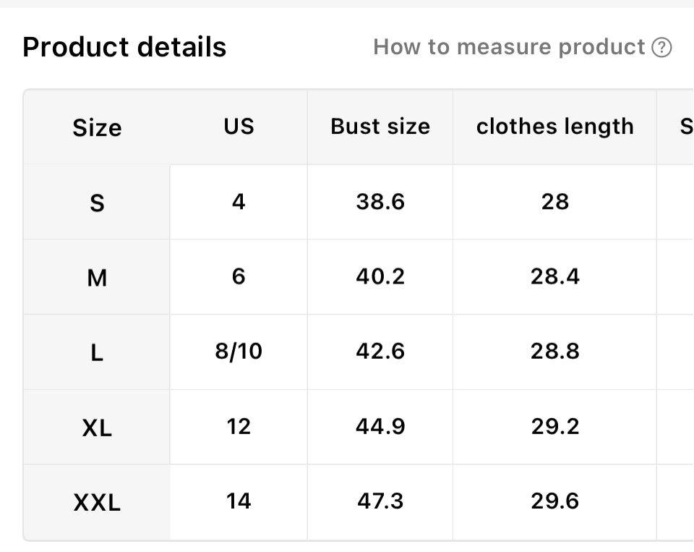Click the 28.4 clothes length cell
This screenshot has width=694, height=552.
coord(554,276)
